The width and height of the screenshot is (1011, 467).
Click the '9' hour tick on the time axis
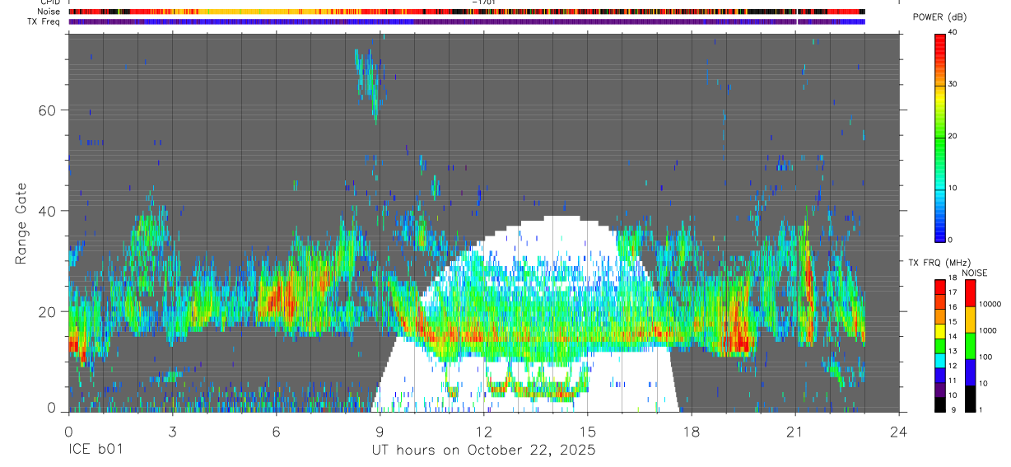380,430
